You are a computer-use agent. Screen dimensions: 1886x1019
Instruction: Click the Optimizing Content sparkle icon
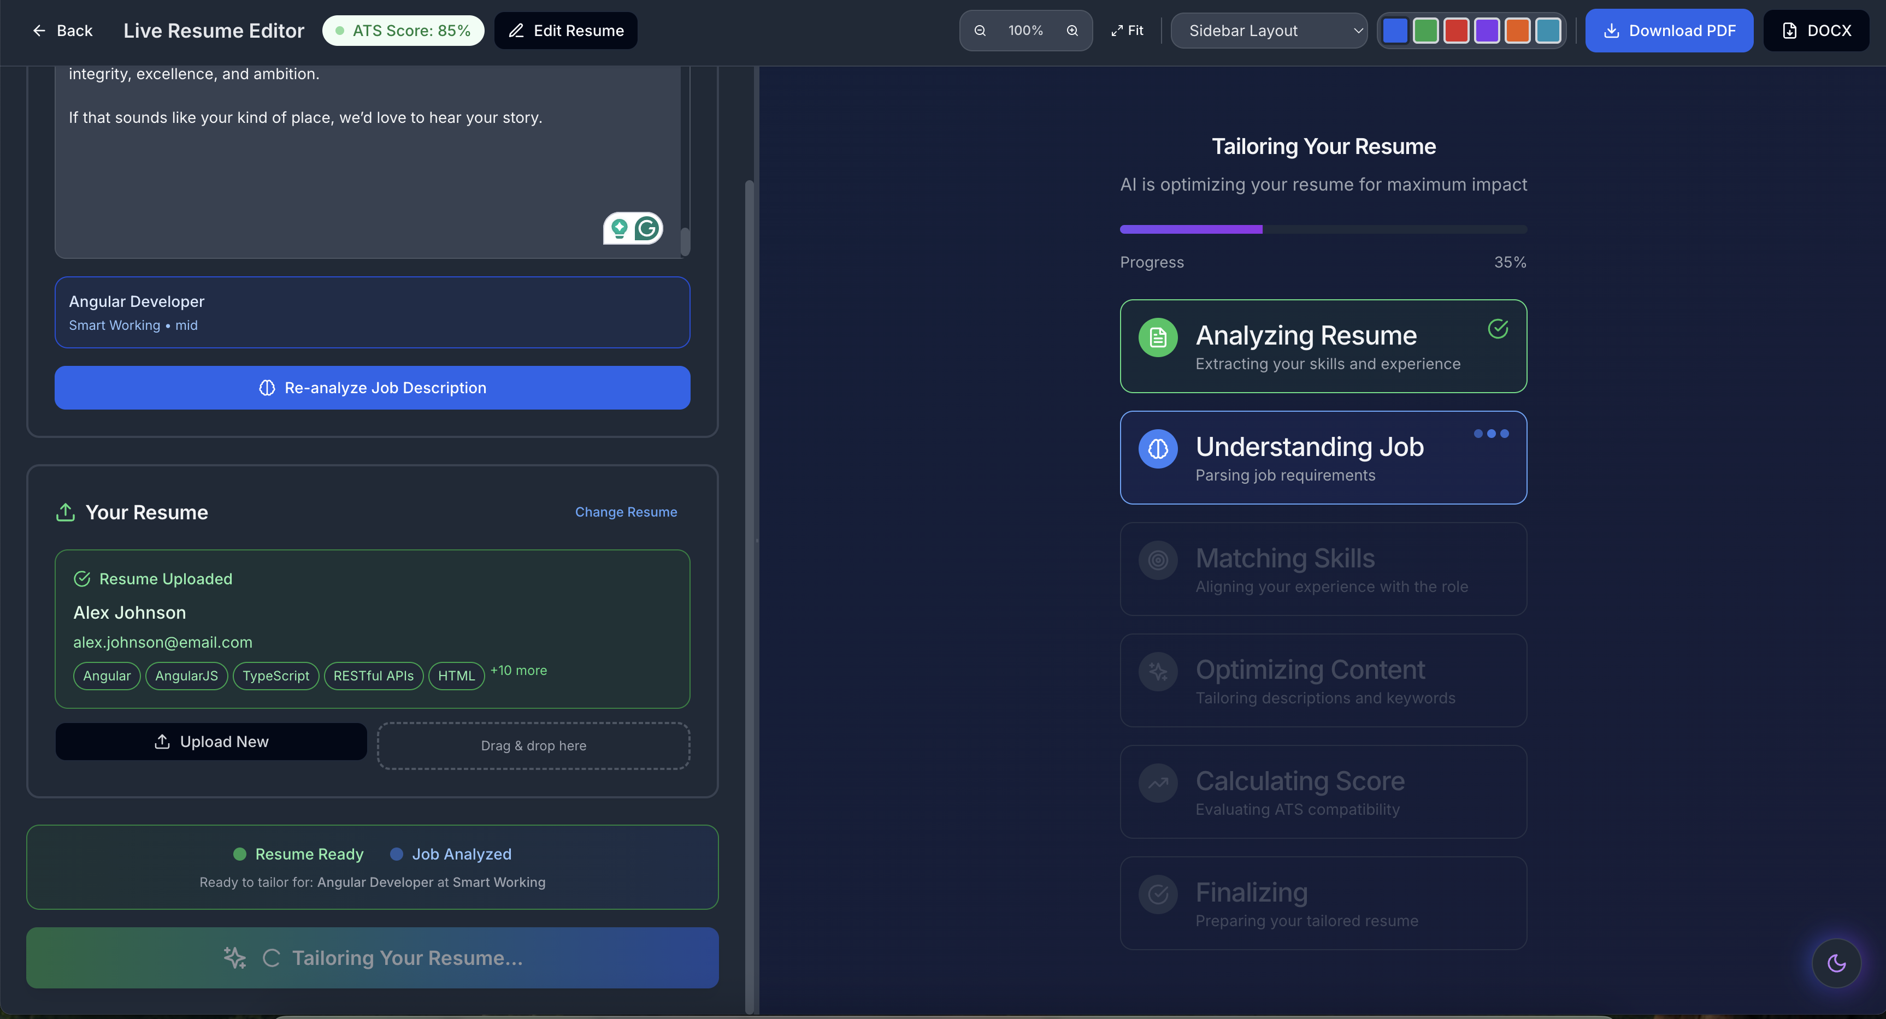[x=1158, y=671]
